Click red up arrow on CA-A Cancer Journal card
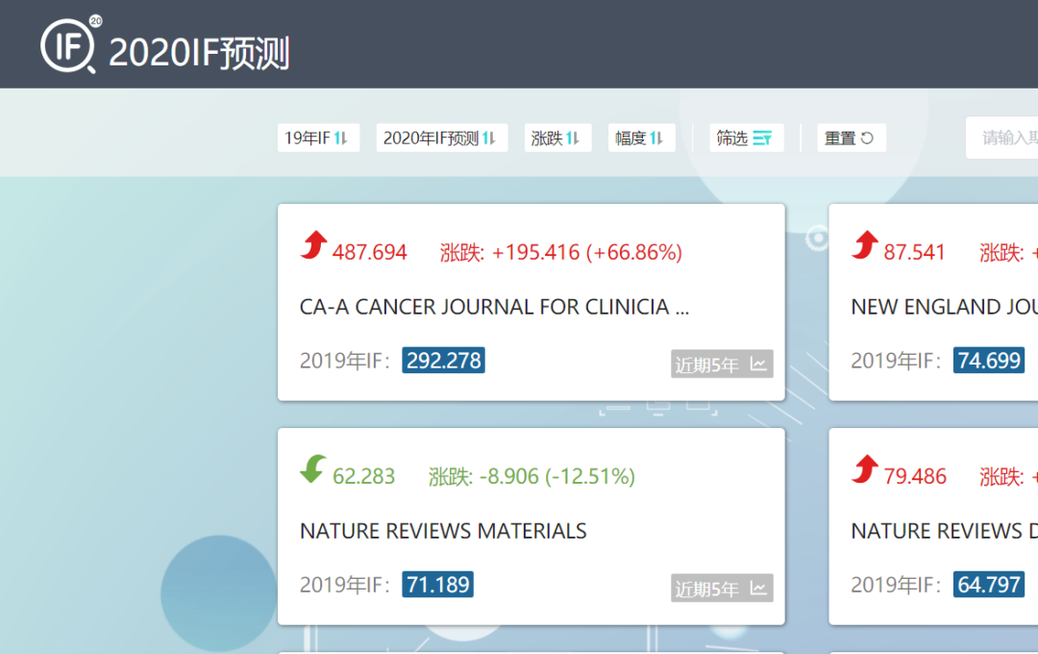 tap(313, 244)
